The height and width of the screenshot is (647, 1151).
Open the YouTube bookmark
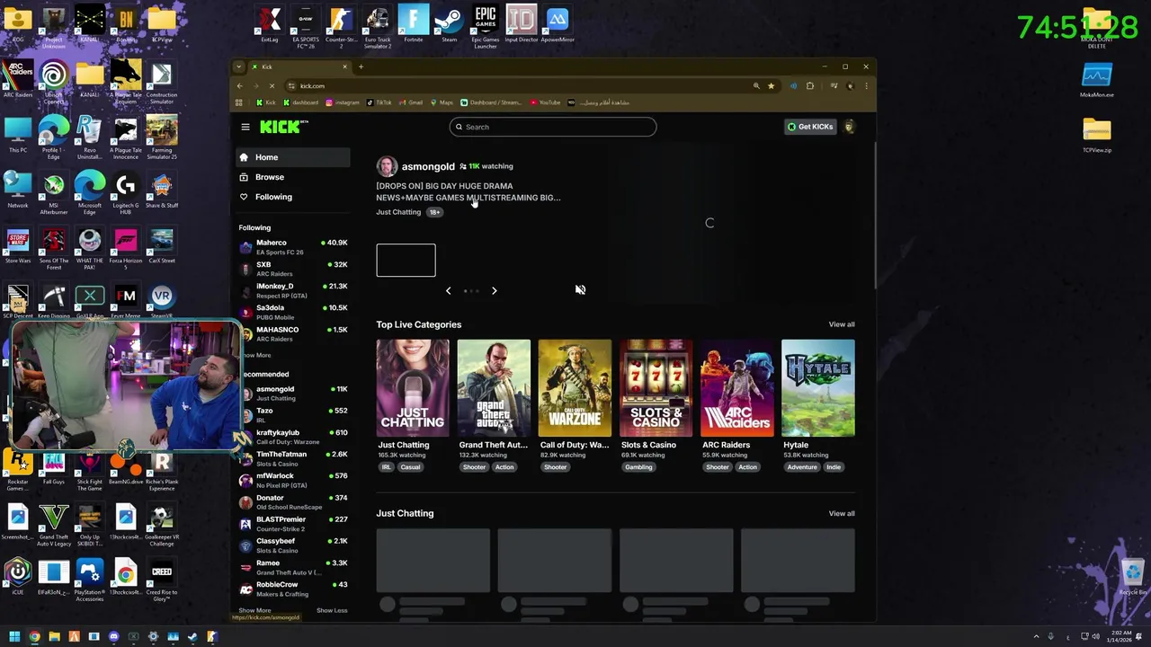[x=545, y=102]
